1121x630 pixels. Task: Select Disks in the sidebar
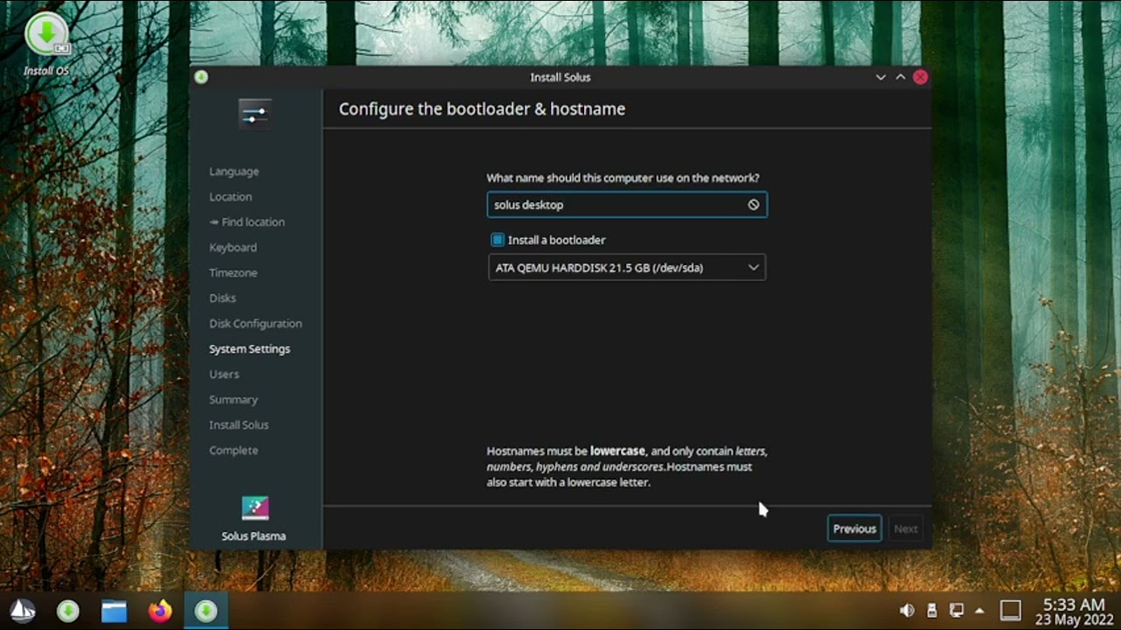click(x=222, y=298)
